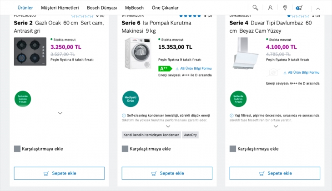Check Karşılaştırmaya ekle for the dryer
This screenshot has height=191, width=332.
pyautogui.click(x=125, y=149)
